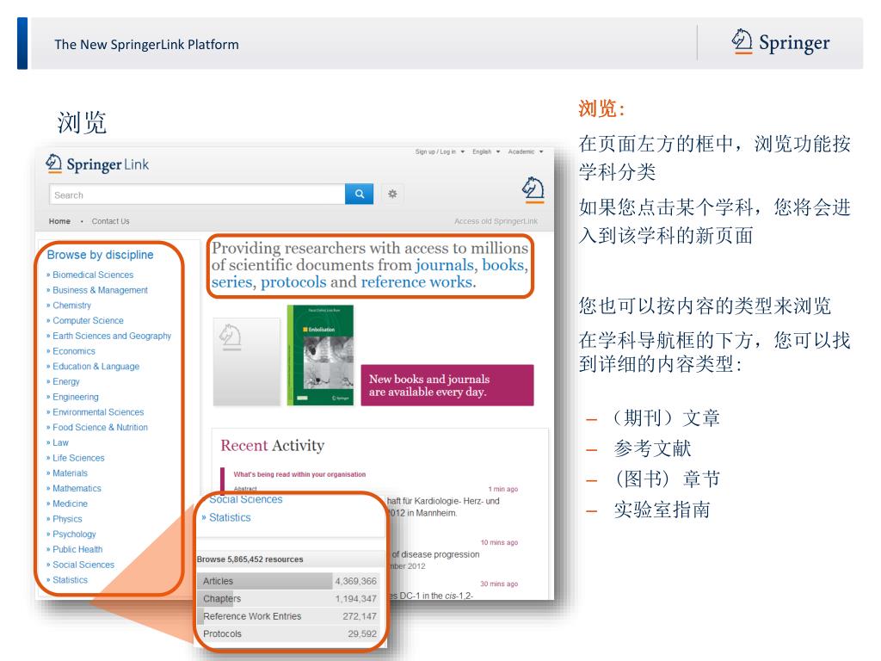Screen dimensions: 881x661
Task: Click the series link in the headline
Action: (231, 281)
